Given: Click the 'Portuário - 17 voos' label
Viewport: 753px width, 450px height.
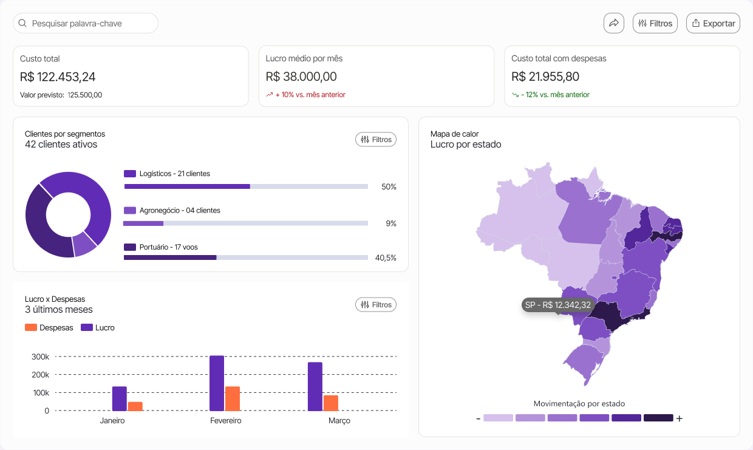Looking at the screenshot, I should tap(169, 247).
